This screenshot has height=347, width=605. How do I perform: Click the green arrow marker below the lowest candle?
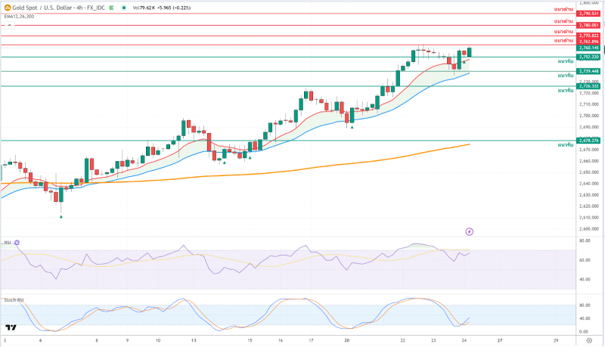60,217
